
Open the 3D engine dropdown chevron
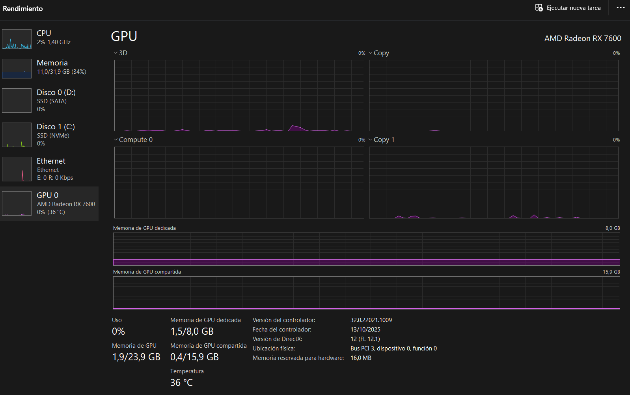coord(116,53)
